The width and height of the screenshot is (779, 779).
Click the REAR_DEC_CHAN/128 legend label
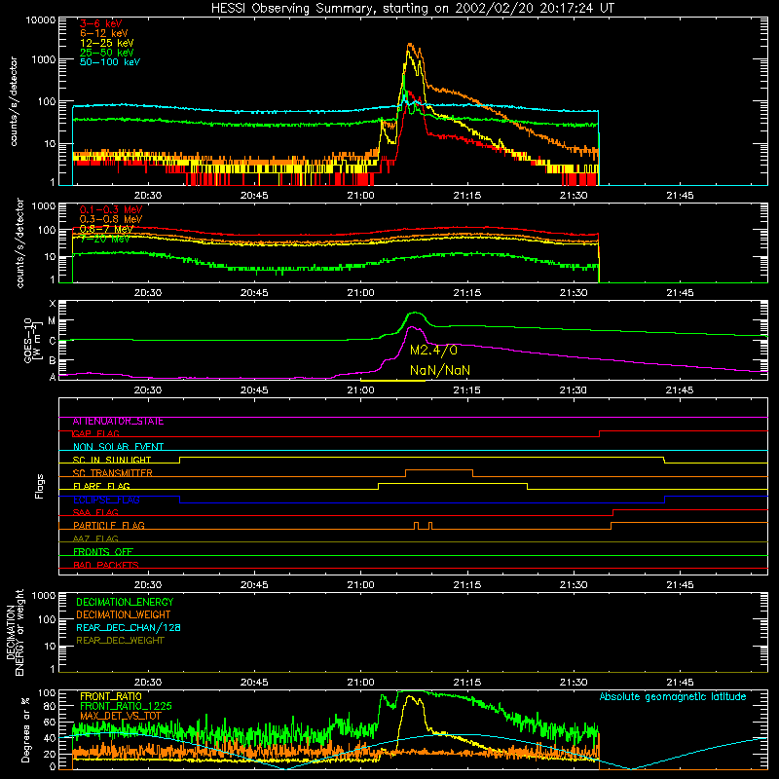129,627
